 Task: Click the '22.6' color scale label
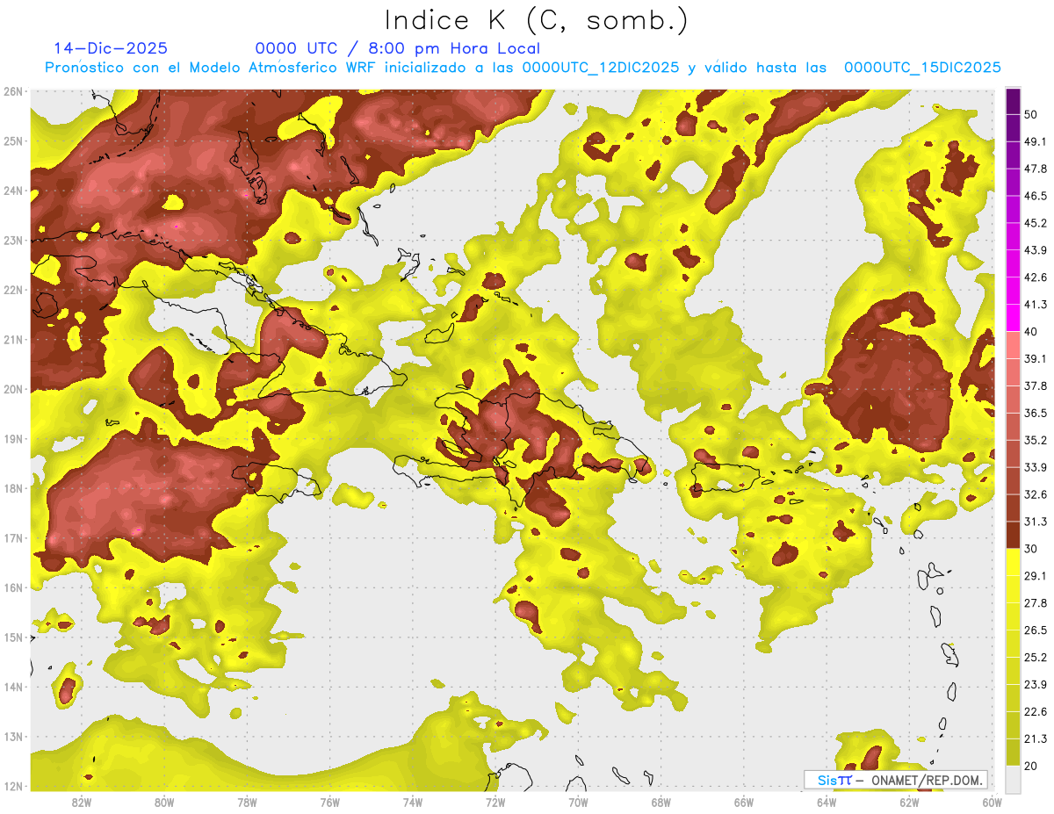point(1036,712)
